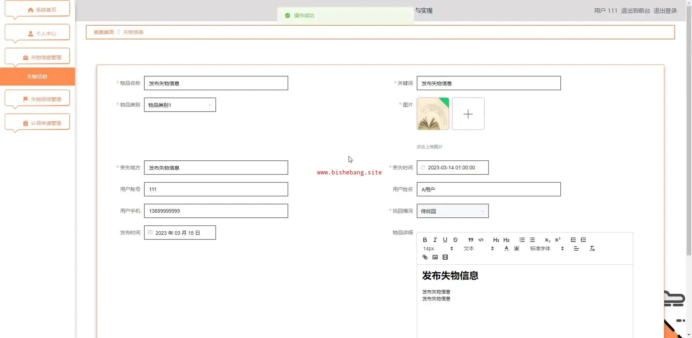The height and width of the screenshot is (338, 692).
Task: Insert a video in the editor
Action: (x=445, y=257)
